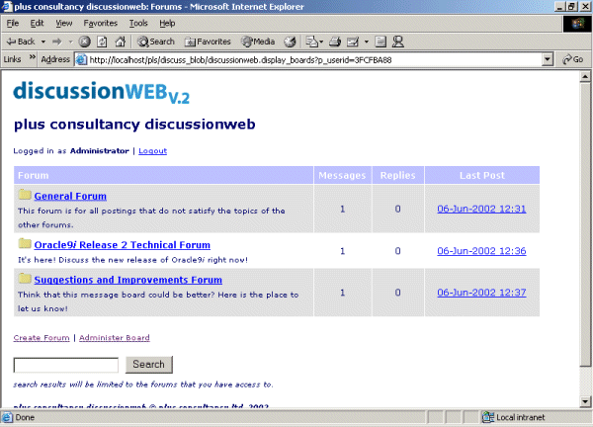The width and height of the screenshot is (593, 427).
Task: Click the page Search button
Action: pos(149,364)
